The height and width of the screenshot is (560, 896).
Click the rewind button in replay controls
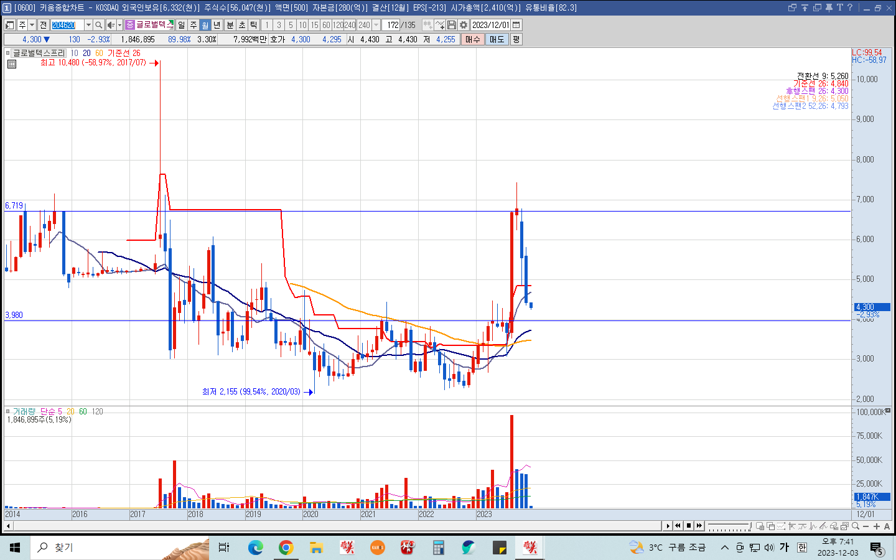[x=678, y=526]
